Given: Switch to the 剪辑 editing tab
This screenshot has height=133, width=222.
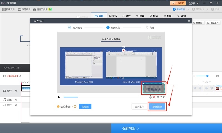Looking at the screenshot, I should 99,16.
